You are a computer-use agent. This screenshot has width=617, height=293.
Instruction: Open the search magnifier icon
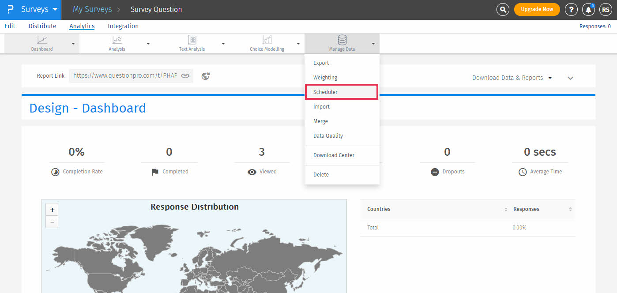503,9
